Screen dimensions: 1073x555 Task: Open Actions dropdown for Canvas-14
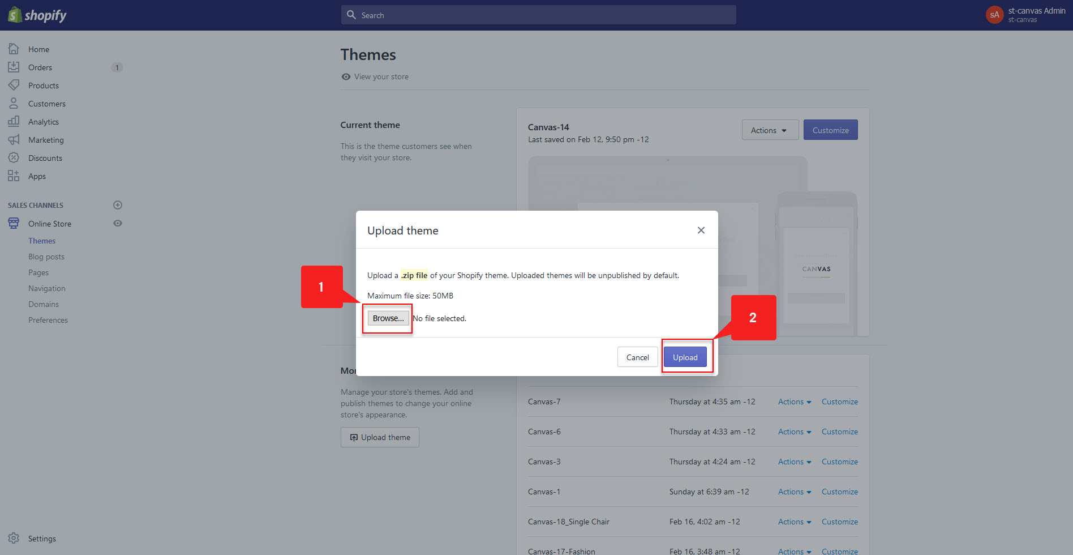point(770,130)
